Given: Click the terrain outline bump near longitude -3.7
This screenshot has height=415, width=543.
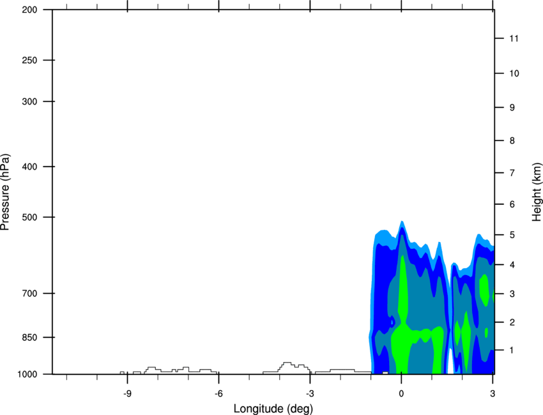Looking at the screenshot, I should (286, 366).
